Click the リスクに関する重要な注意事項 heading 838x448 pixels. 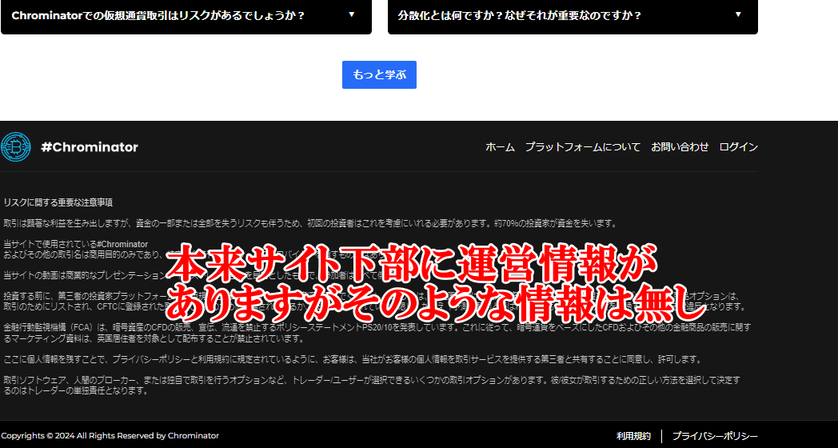click(58, 202)
